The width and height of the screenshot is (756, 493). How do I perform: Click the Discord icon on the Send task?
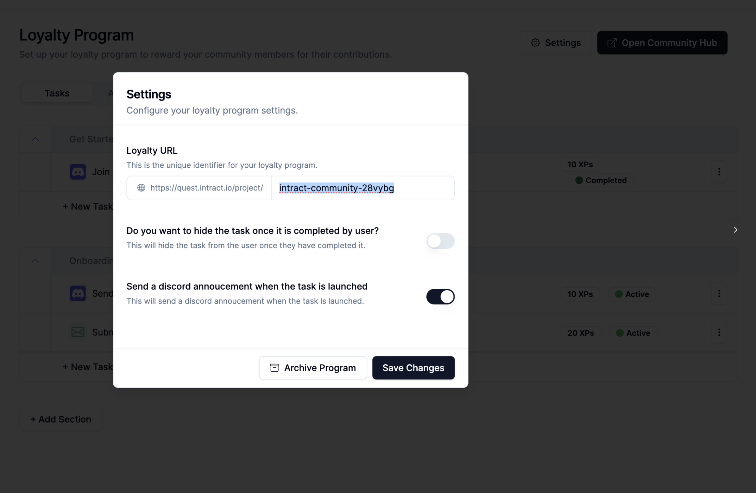point(78,293)
